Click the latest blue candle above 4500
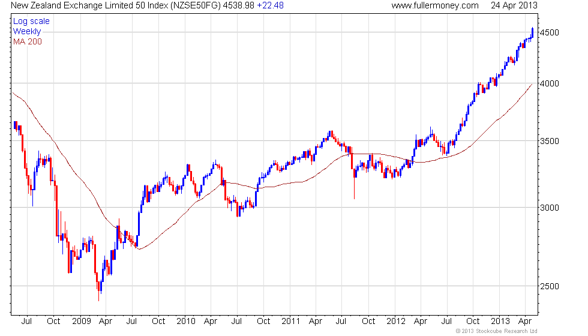588x336 pixels. (533, 32)
